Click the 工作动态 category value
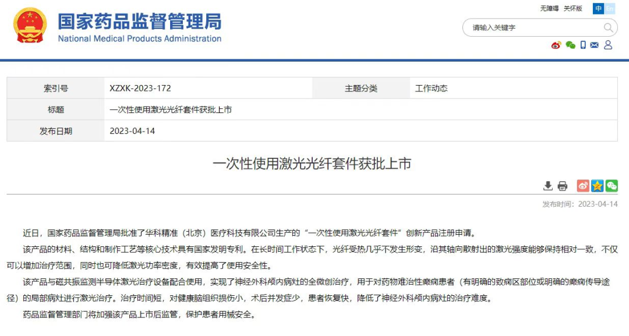Image resolution: width=629 pixels, height=336 pixels. (x=431, y=88)
